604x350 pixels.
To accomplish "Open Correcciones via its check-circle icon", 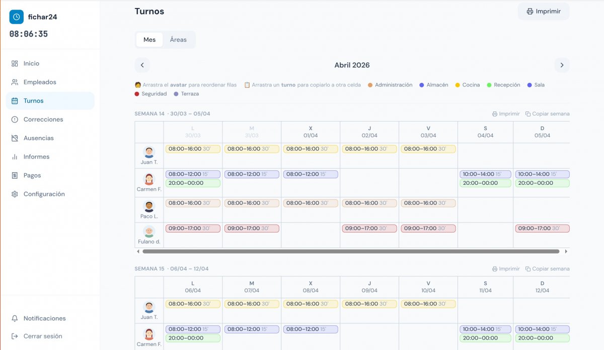I will pos(15,120).
